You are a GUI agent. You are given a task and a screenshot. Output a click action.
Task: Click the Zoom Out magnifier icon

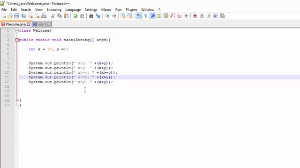tap(114, 16)
